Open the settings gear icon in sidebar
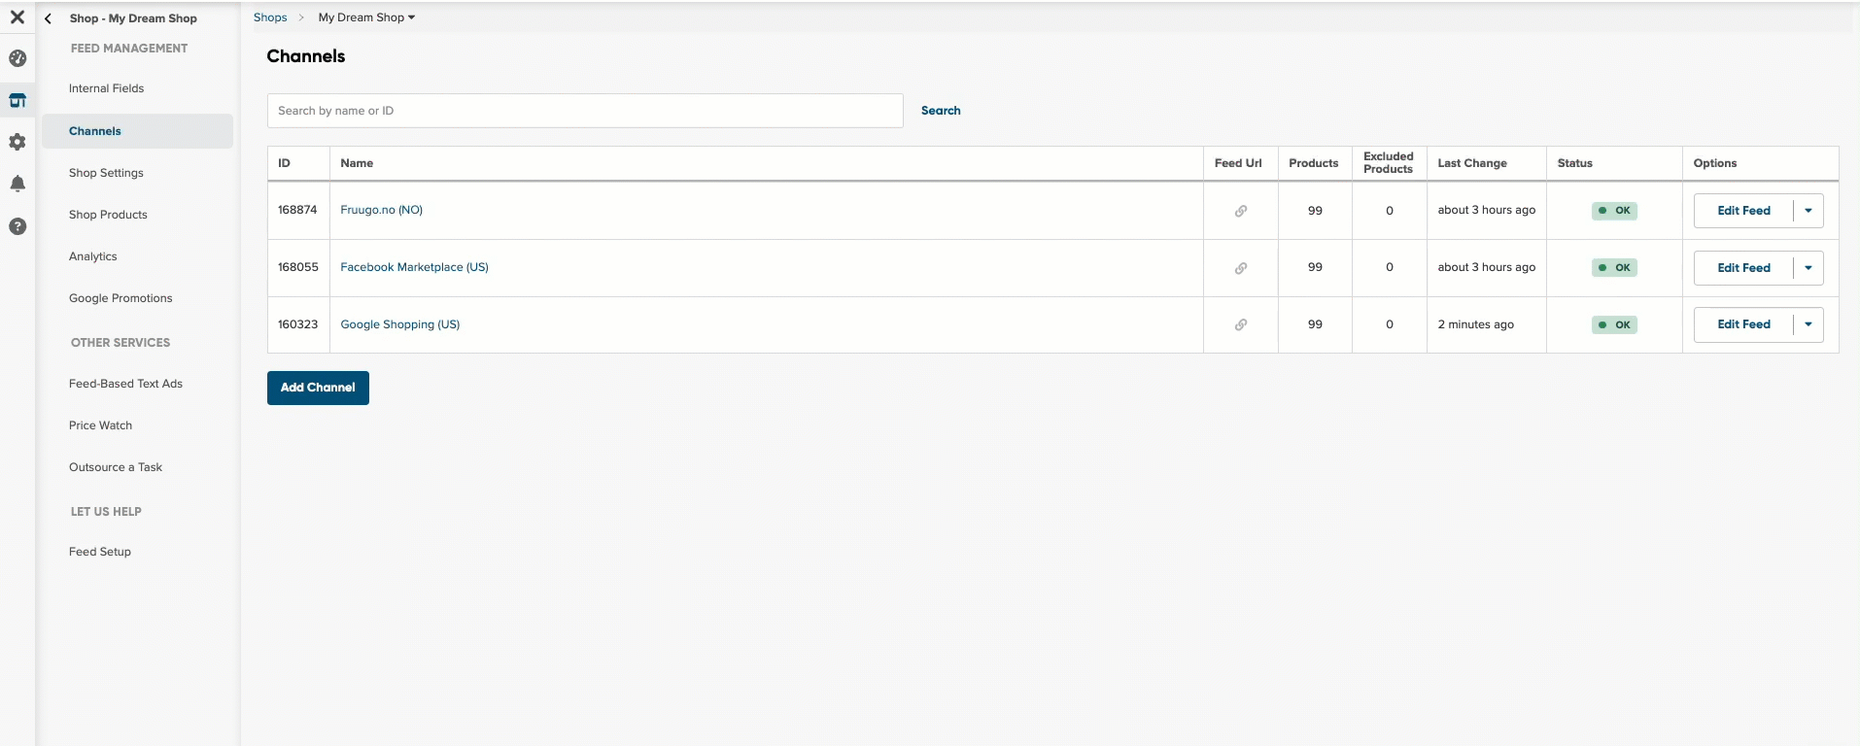Image resolution: width=1860 pixels, height=746 pixels. (x=17, y=142)
